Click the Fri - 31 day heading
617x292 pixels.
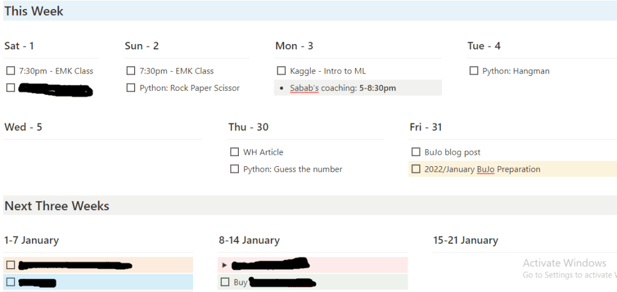point(425,127)
